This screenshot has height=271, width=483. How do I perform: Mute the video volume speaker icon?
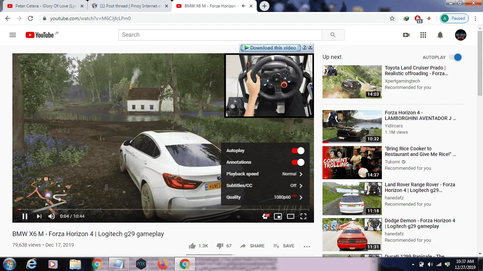[52, 216]
